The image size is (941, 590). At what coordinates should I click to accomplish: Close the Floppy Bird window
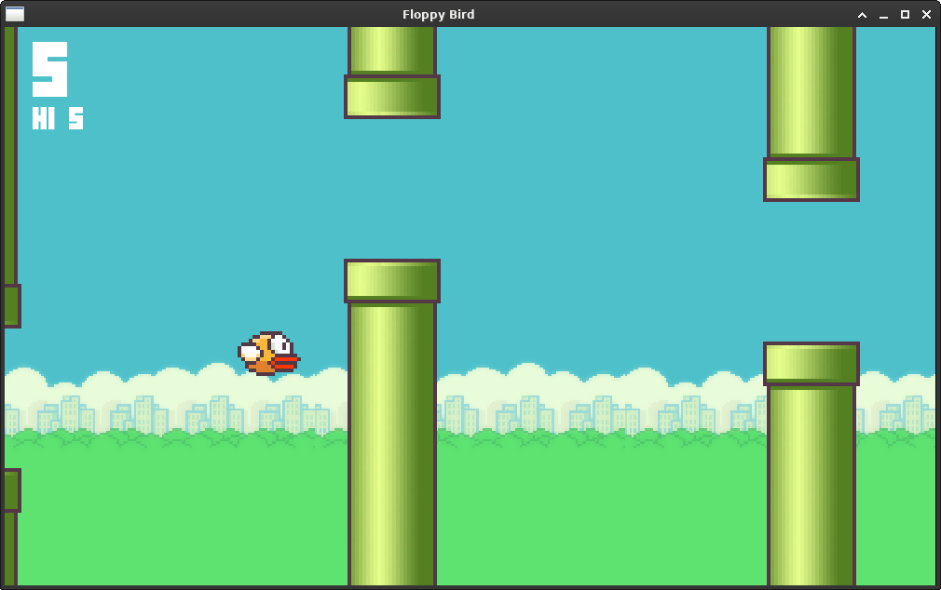click(x=927, y=14)
